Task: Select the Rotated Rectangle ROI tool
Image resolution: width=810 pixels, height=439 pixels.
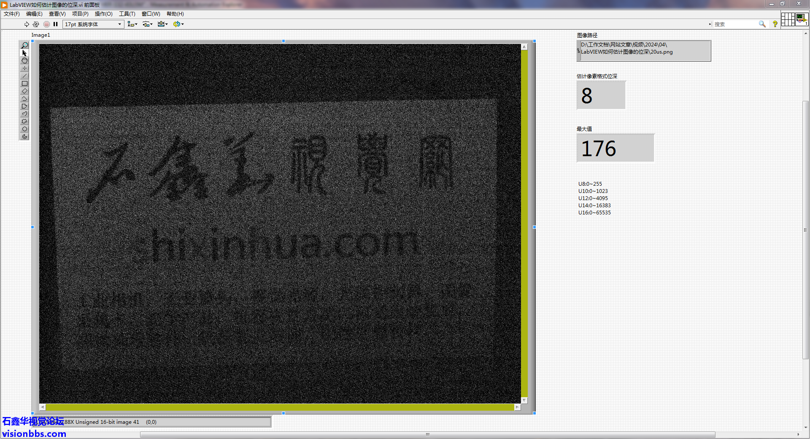Action: (24, 91)
